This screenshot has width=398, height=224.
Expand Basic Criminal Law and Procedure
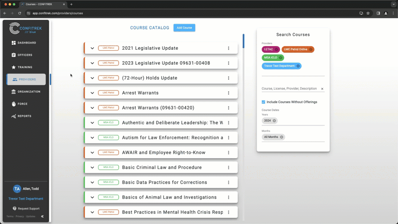(x=92, y=167)
